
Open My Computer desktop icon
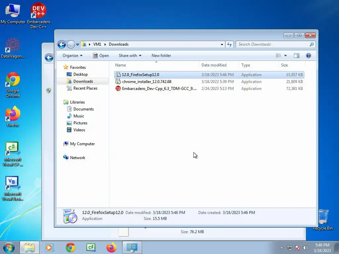(x=13, y=14)
